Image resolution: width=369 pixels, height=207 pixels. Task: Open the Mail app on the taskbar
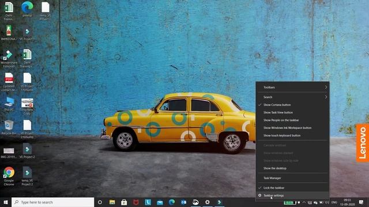click(x=160, y=202)
